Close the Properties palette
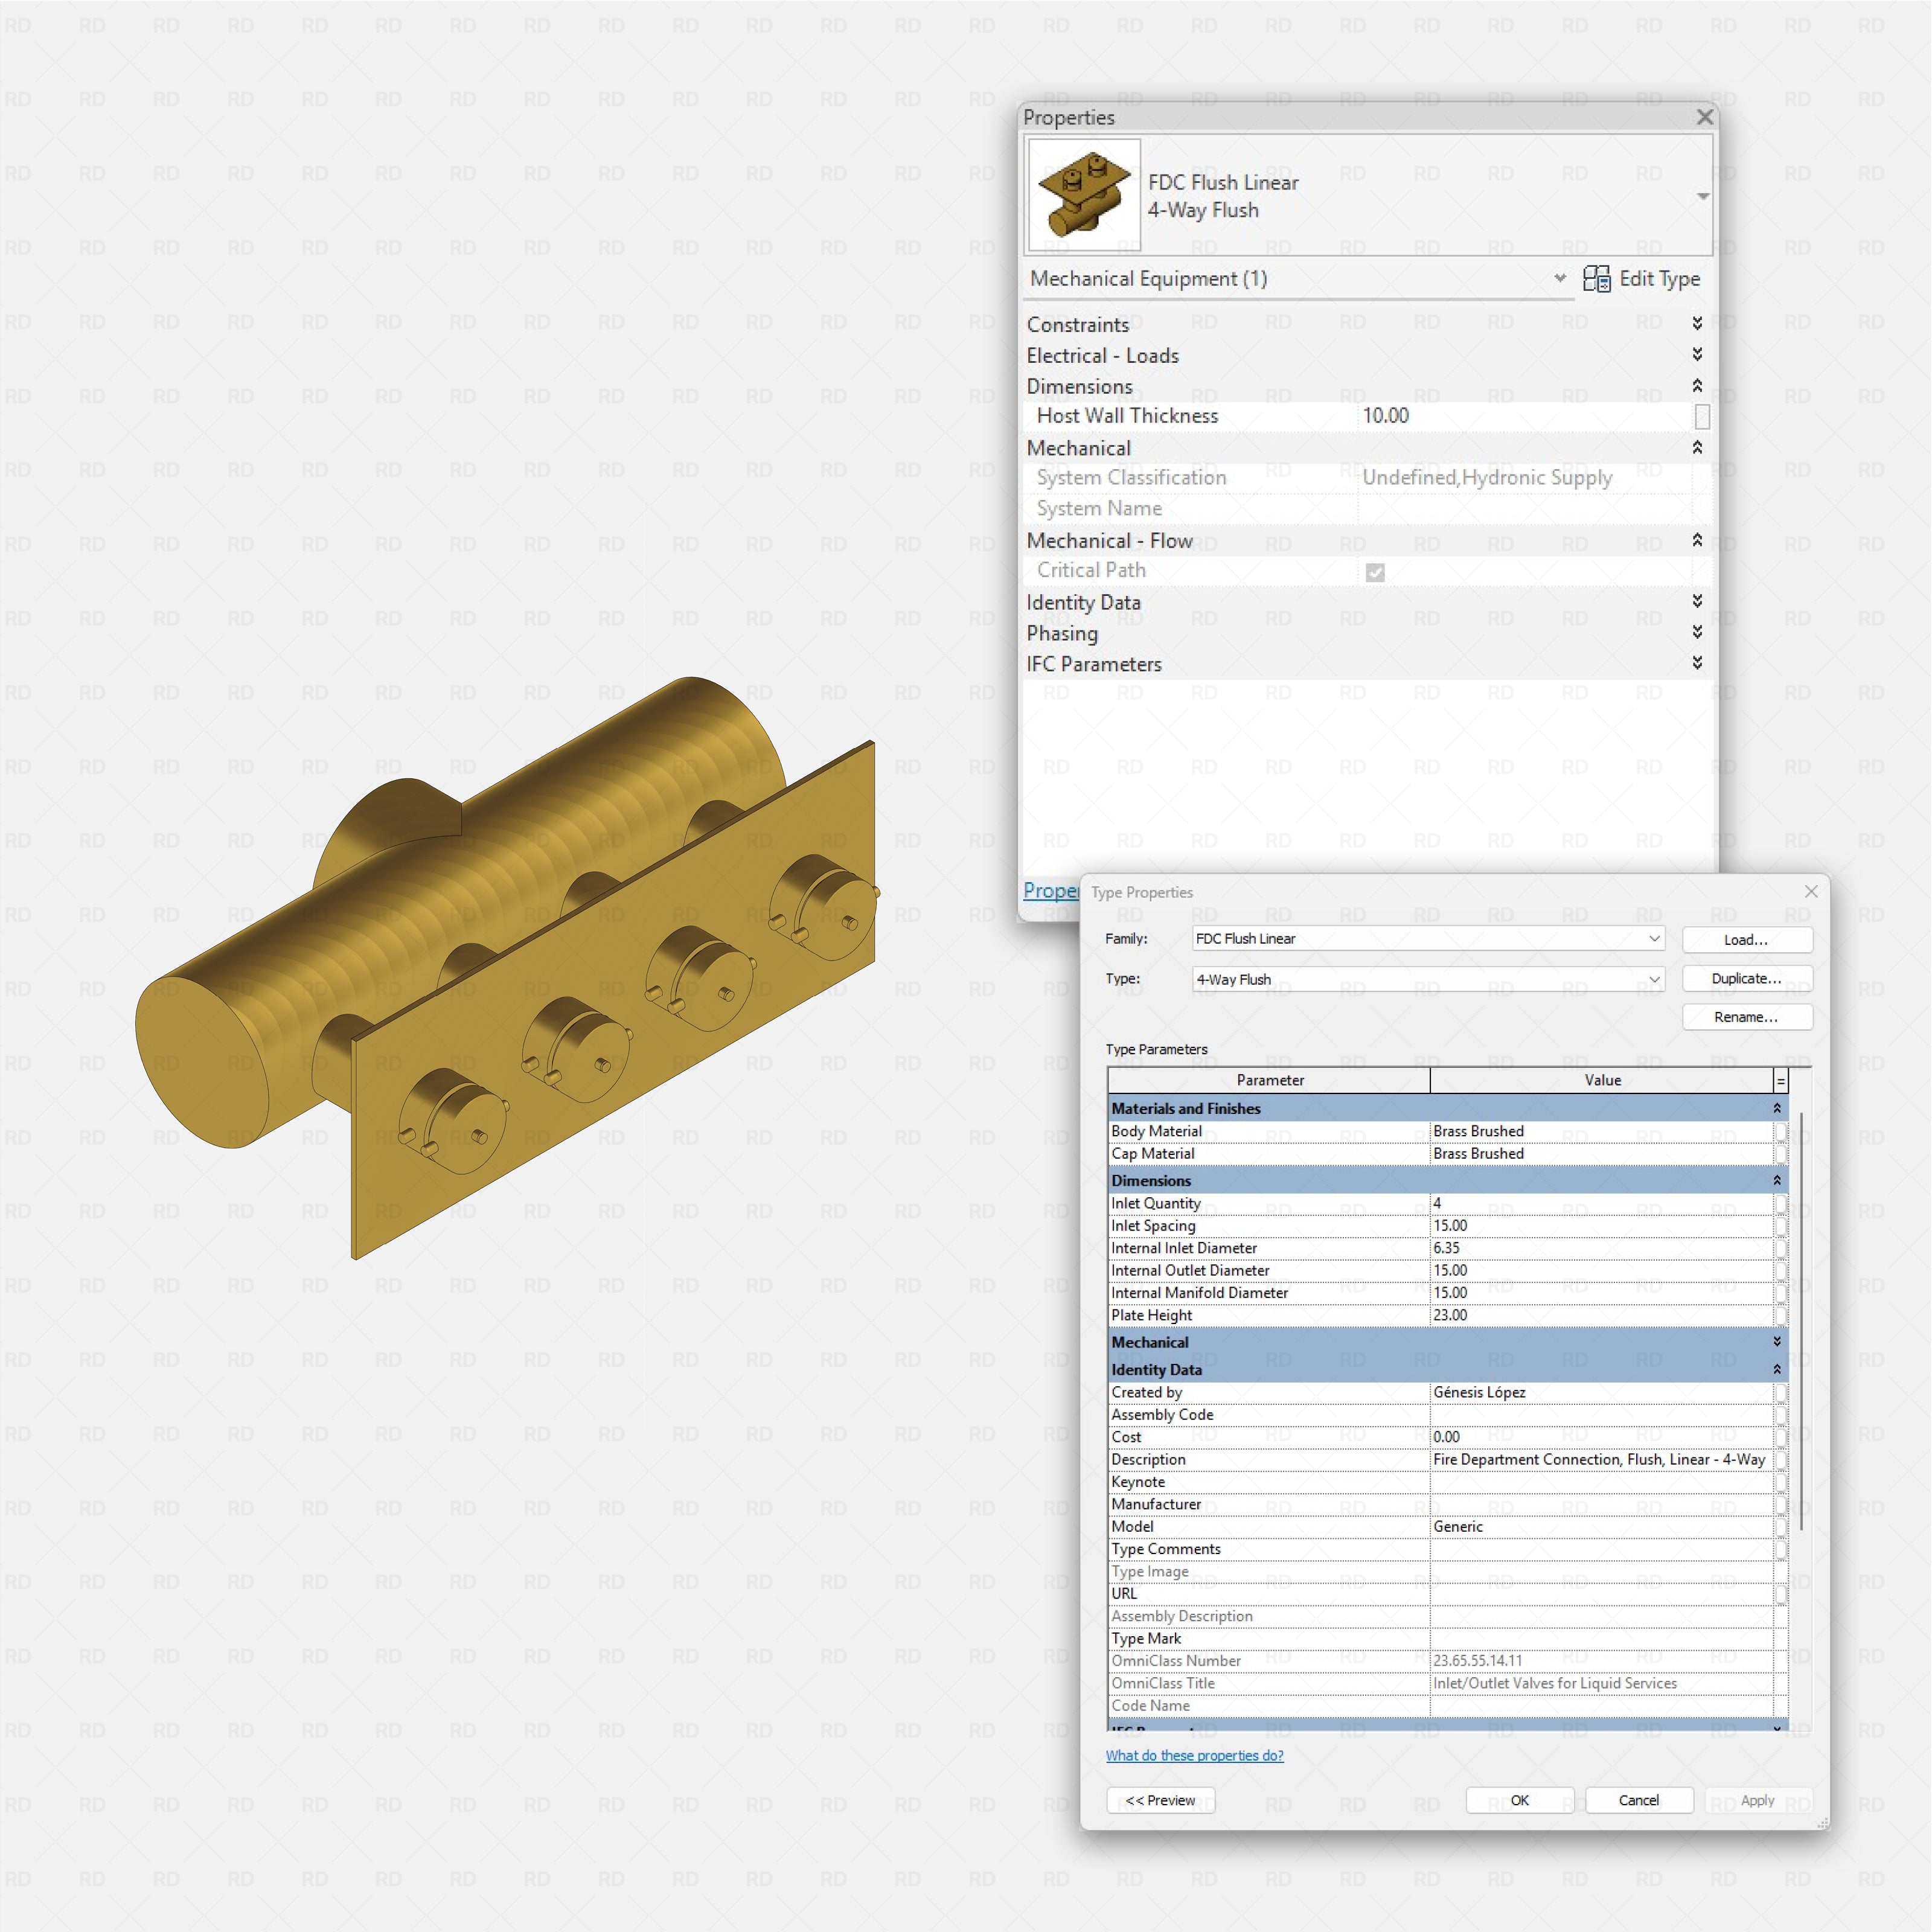Viewport: 1932px width, 1932px height. point(1705,117)
